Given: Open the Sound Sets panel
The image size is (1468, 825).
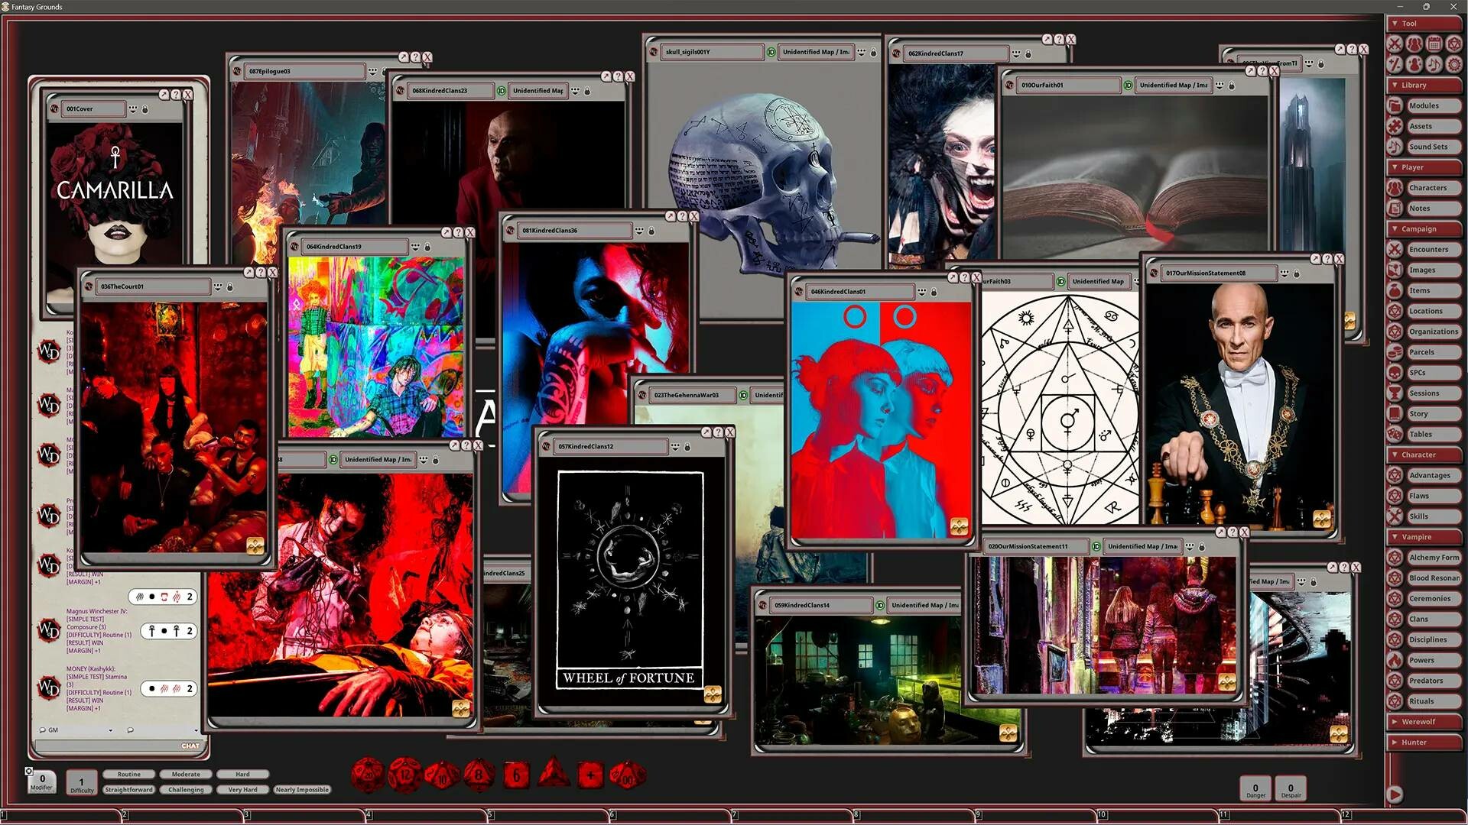Looking at the screenshot, I should tap(1430, 146).
